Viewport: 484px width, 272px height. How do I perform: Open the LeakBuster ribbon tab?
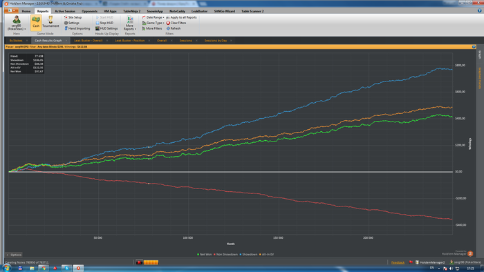[x=199, y=11]
